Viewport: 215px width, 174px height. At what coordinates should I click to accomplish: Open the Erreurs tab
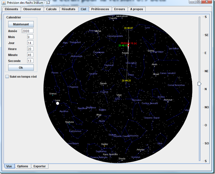pyautogui.click(x=120, y=9)
